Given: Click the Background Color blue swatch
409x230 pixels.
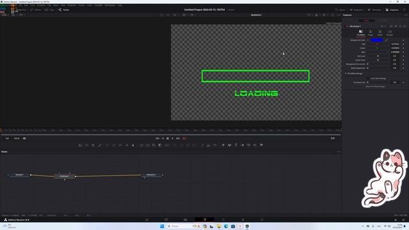Looking at the screenshot, I should coord(377,40).
